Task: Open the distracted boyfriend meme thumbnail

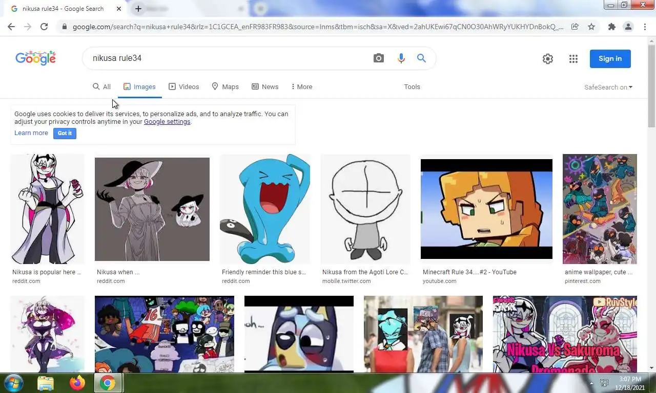Action: [x=423, y=334]
